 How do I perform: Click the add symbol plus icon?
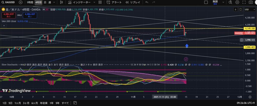(21, 2)
